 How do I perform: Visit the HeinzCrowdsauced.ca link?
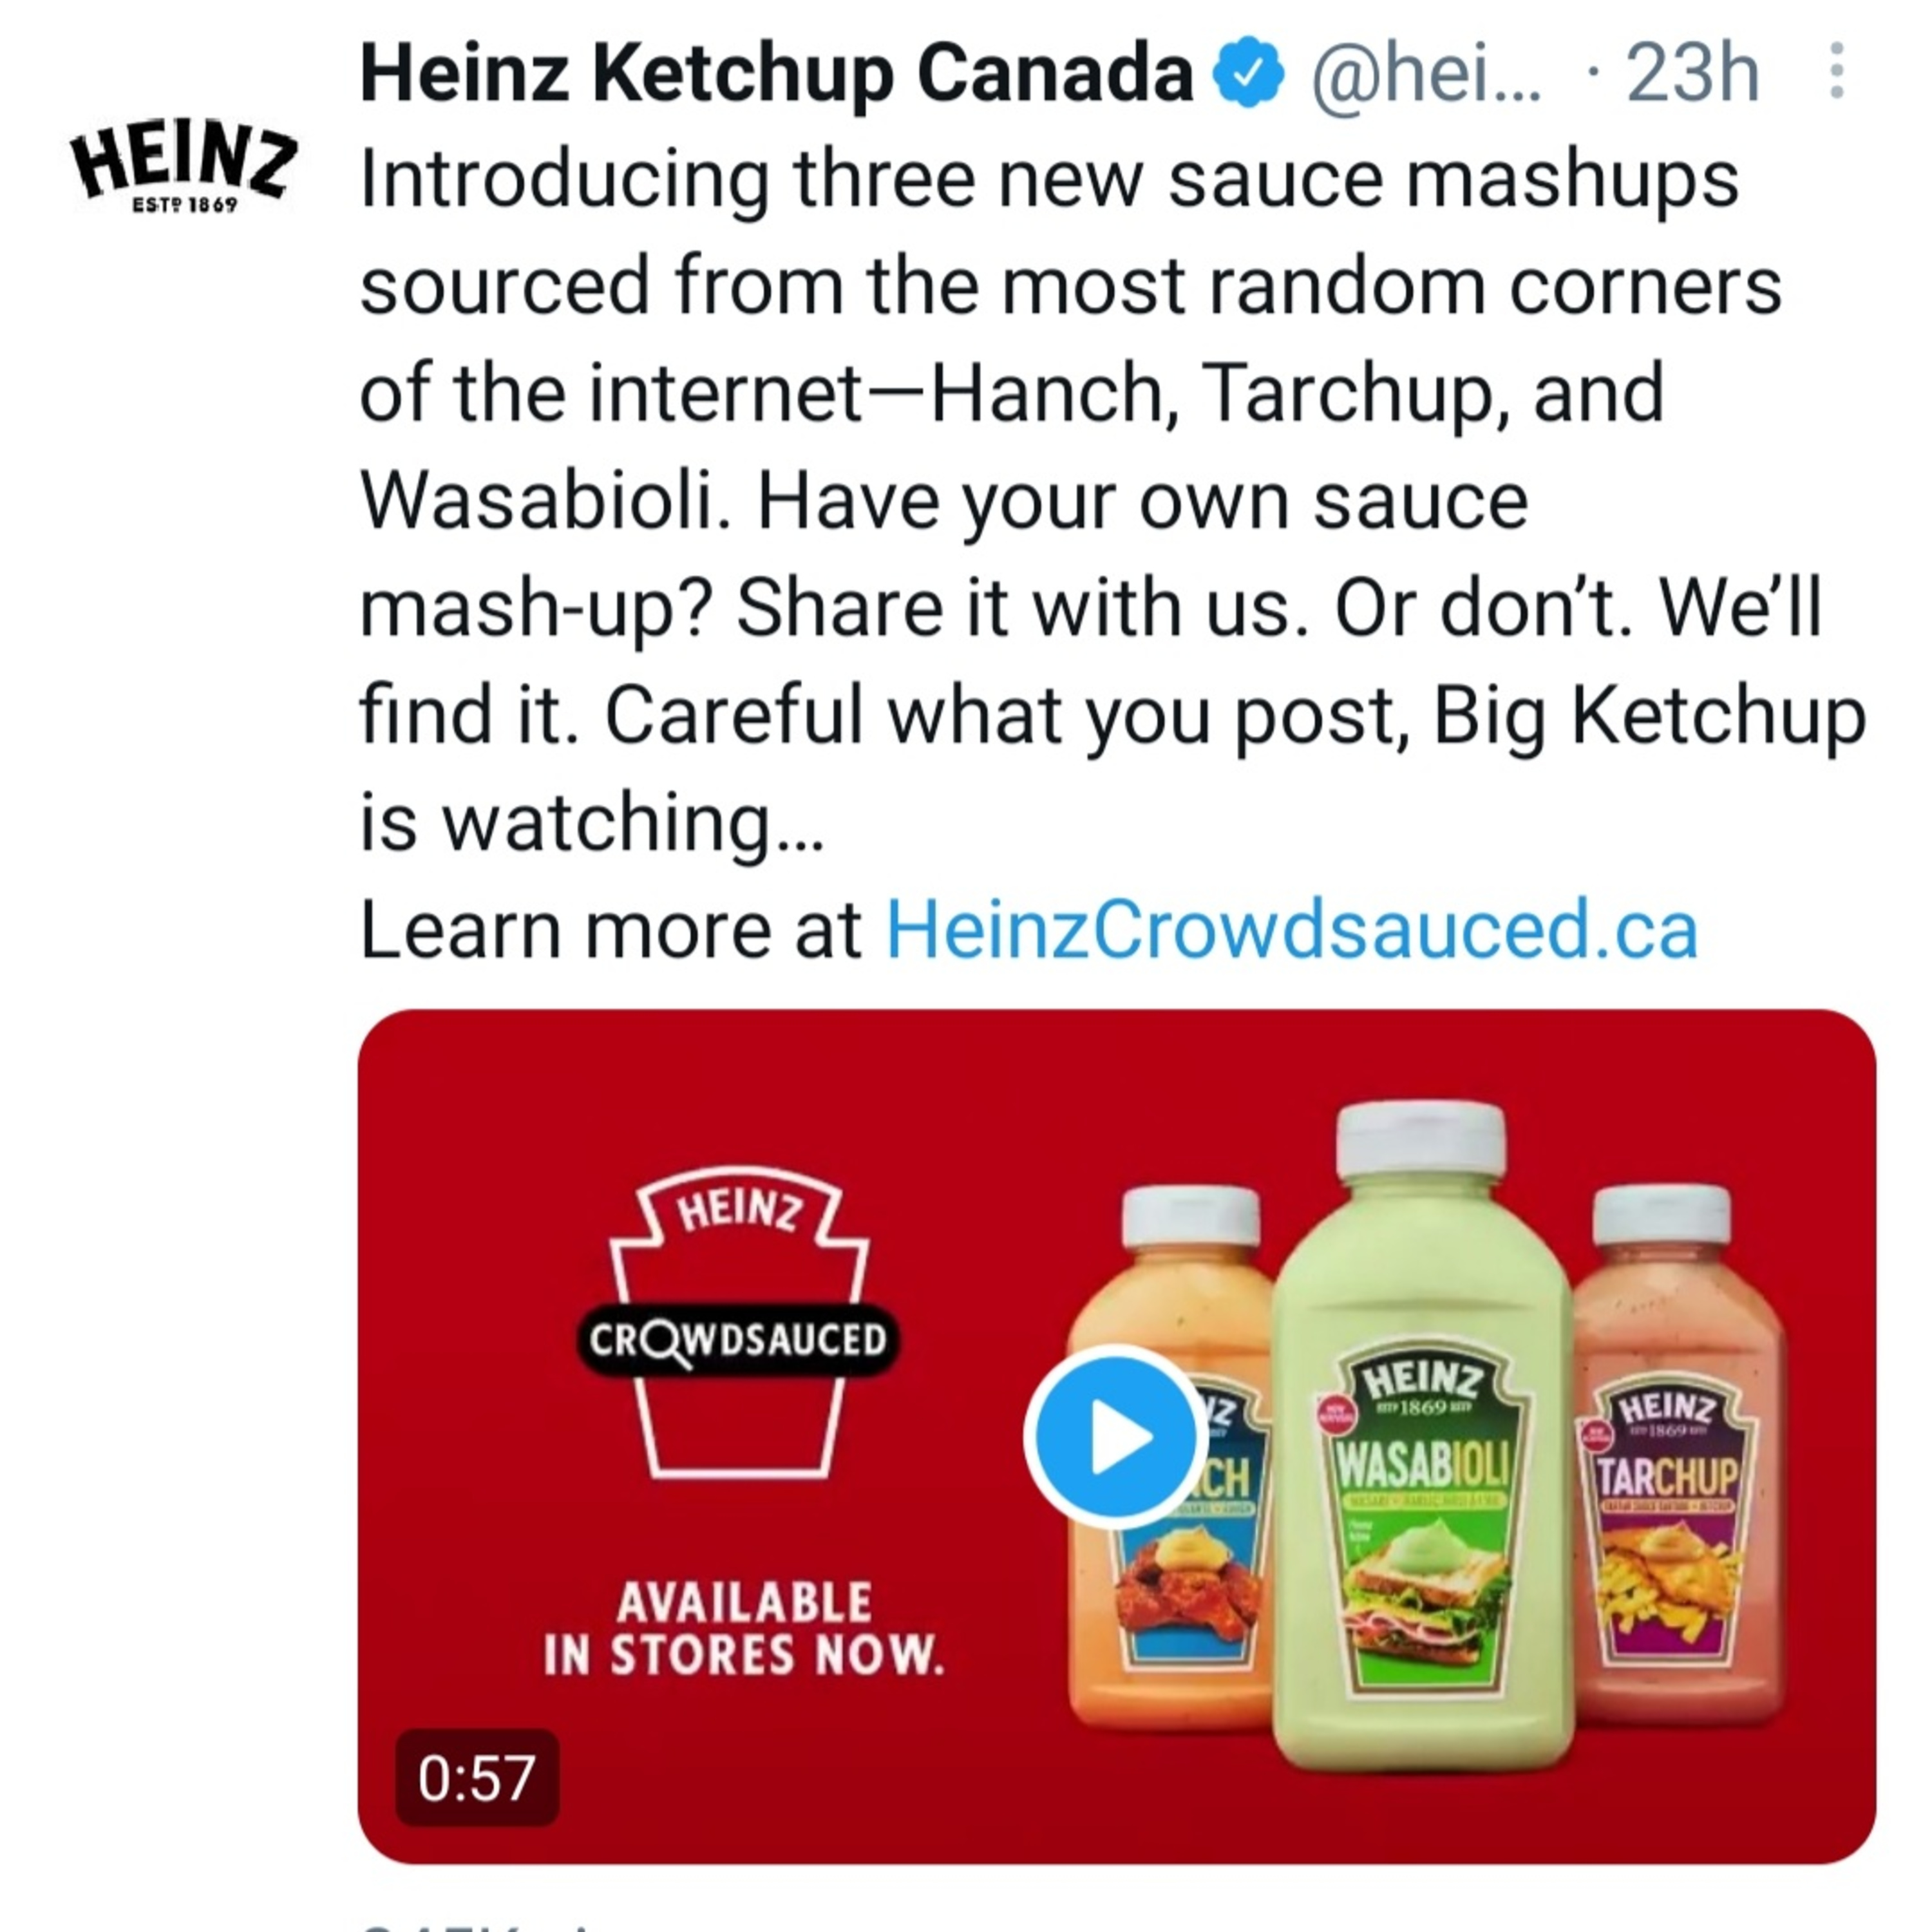[x=1292, y=930]
